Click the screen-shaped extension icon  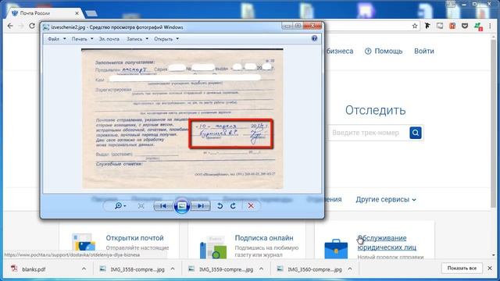coord(440,26)
